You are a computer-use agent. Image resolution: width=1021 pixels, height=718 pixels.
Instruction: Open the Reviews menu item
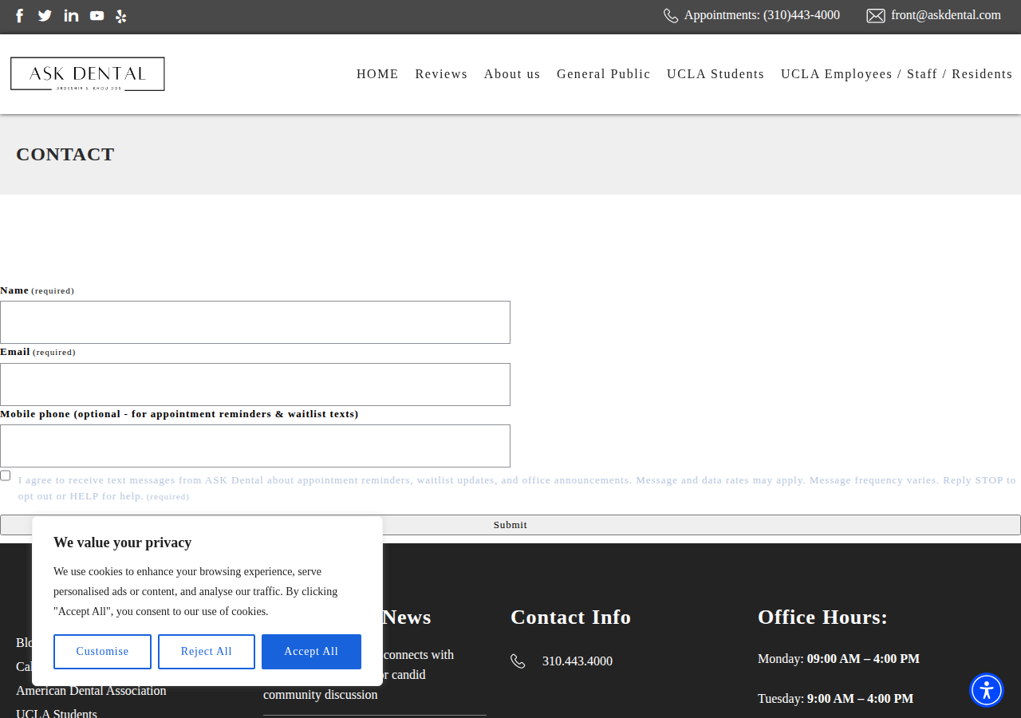(x=441, y=74)
